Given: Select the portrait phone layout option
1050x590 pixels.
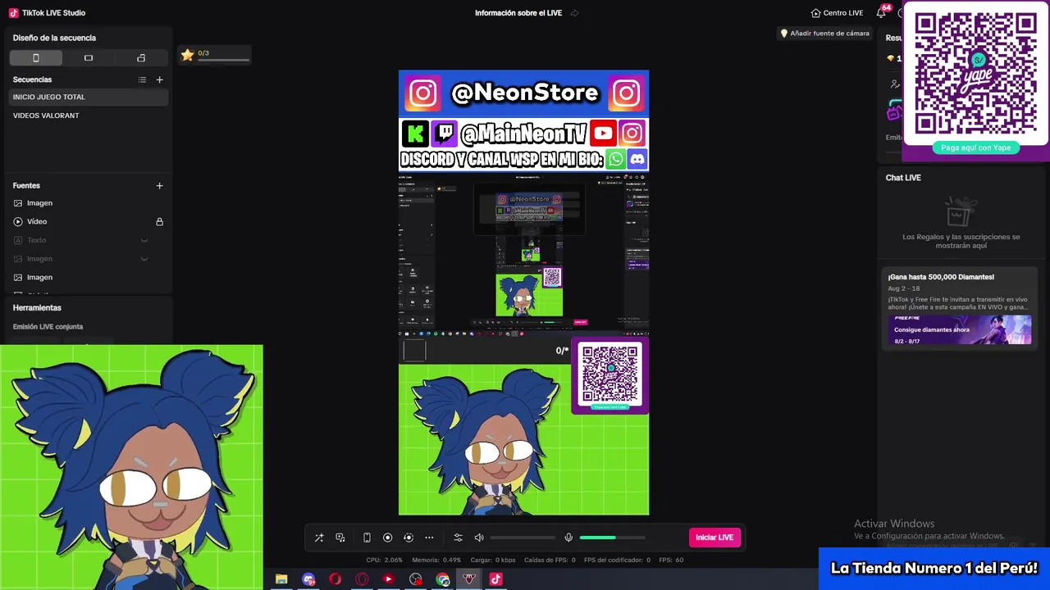Looking at the screenshot, I should 36,58.
